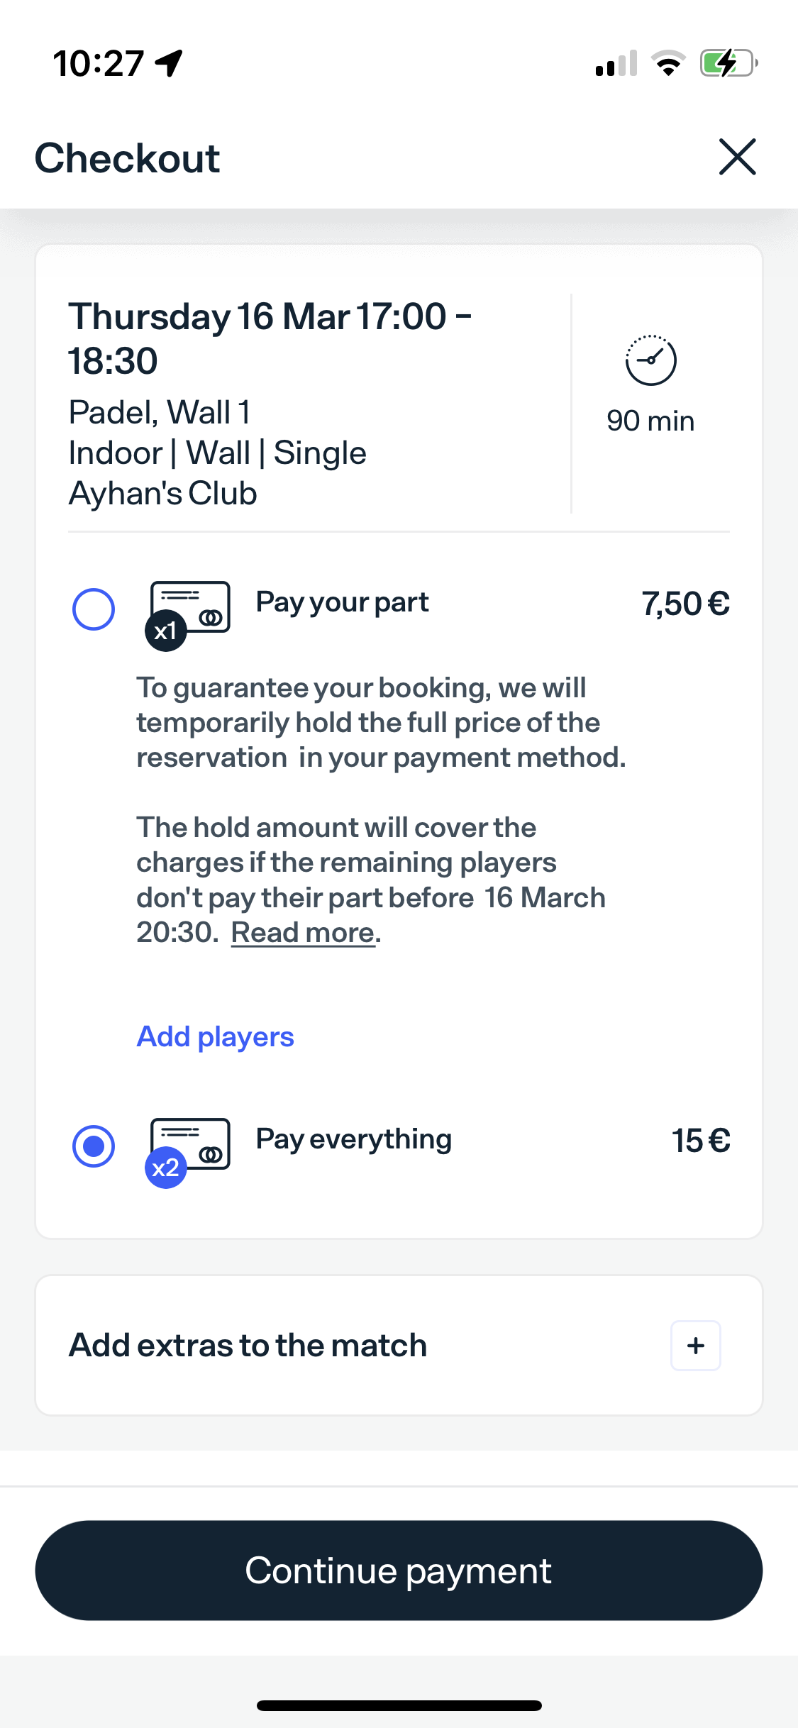This screenshot has width=798, height=1728.
Task: Tap the 7,50 € price
Action: tap(685, 604)
